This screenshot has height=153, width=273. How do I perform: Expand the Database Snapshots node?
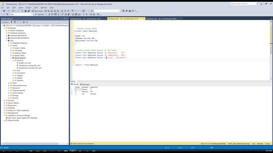[7, 33]
